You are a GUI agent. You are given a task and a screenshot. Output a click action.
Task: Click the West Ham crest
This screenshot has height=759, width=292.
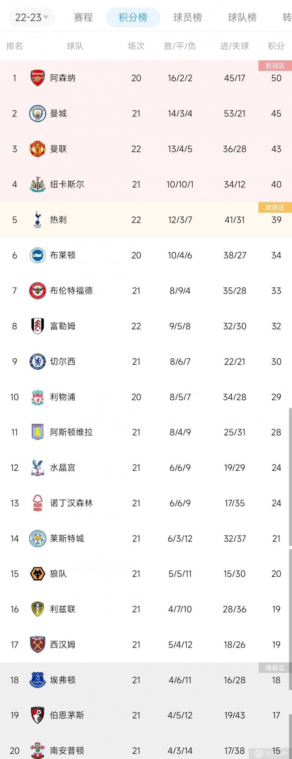[x=38, y=644]
